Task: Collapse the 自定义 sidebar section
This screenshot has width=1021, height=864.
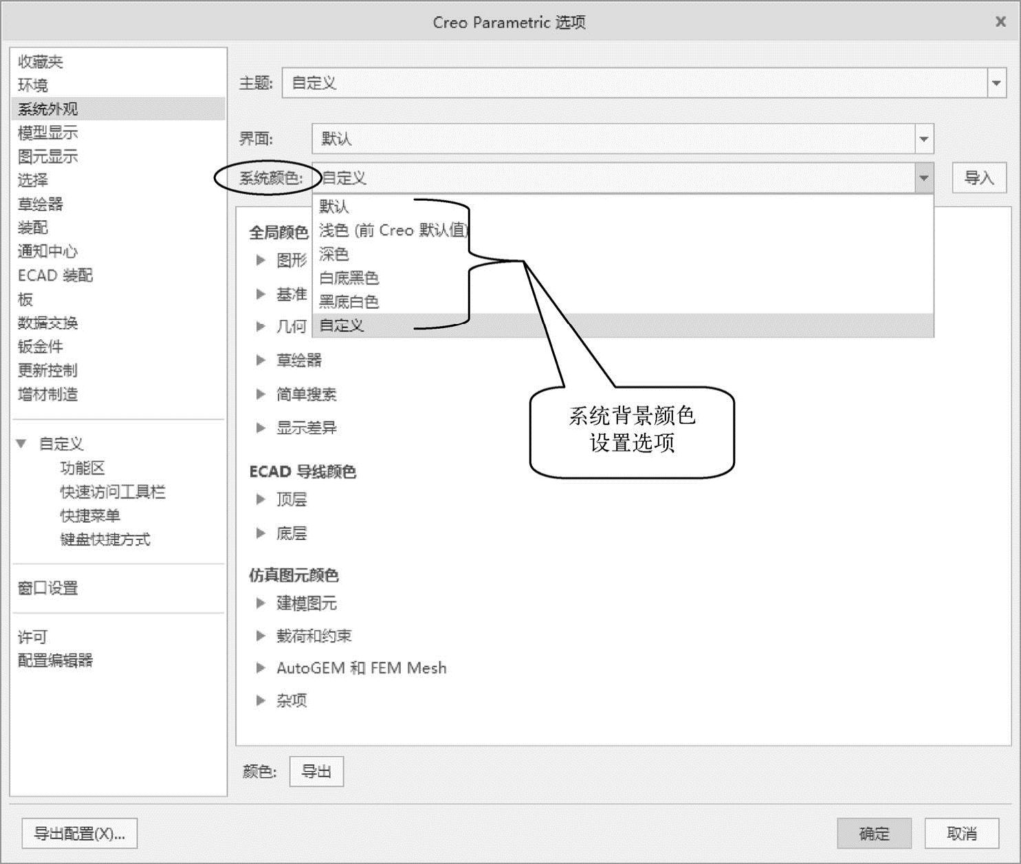Action: coord(22,444)
